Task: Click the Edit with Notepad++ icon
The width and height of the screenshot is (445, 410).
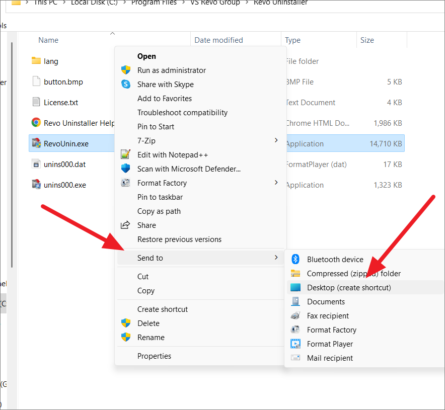Action: coord(125,154)
